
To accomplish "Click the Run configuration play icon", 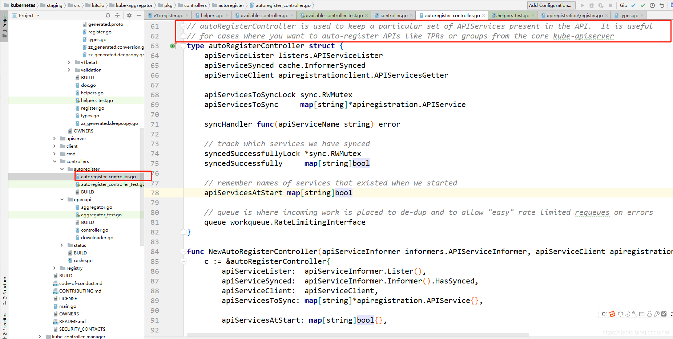I will [583, 5].
